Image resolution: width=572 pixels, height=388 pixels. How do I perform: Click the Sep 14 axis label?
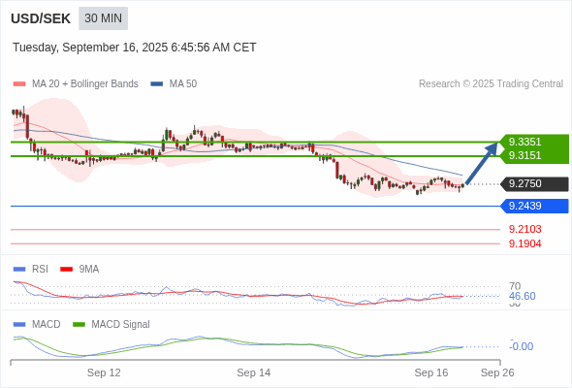pos(254,372)
